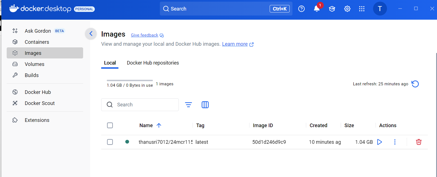Click the Volumes drive icon
Viewport: 437px width, 177px height.
tap(15, 64)
